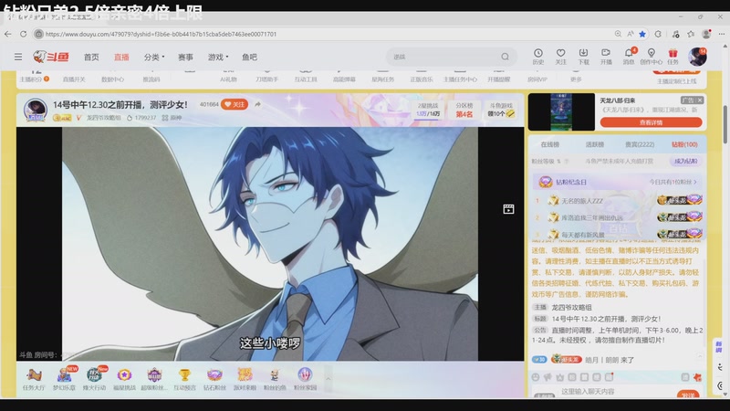Open 互动工具 in streamer toolbar
Image resolution: width=730 pixels, height=411 pixels.
[306, 79]
